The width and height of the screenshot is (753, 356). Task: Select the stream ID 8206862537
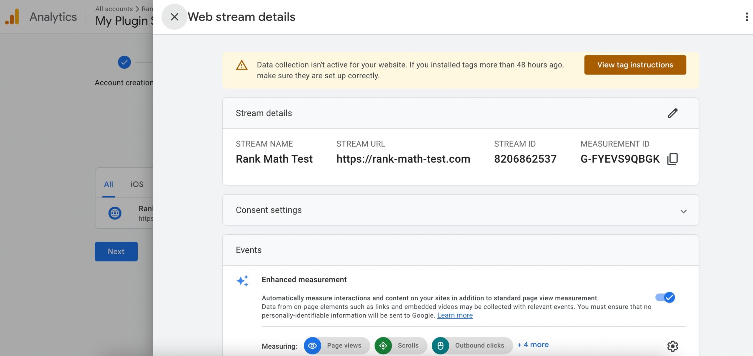pyautogui.click(x=525, y=159)
